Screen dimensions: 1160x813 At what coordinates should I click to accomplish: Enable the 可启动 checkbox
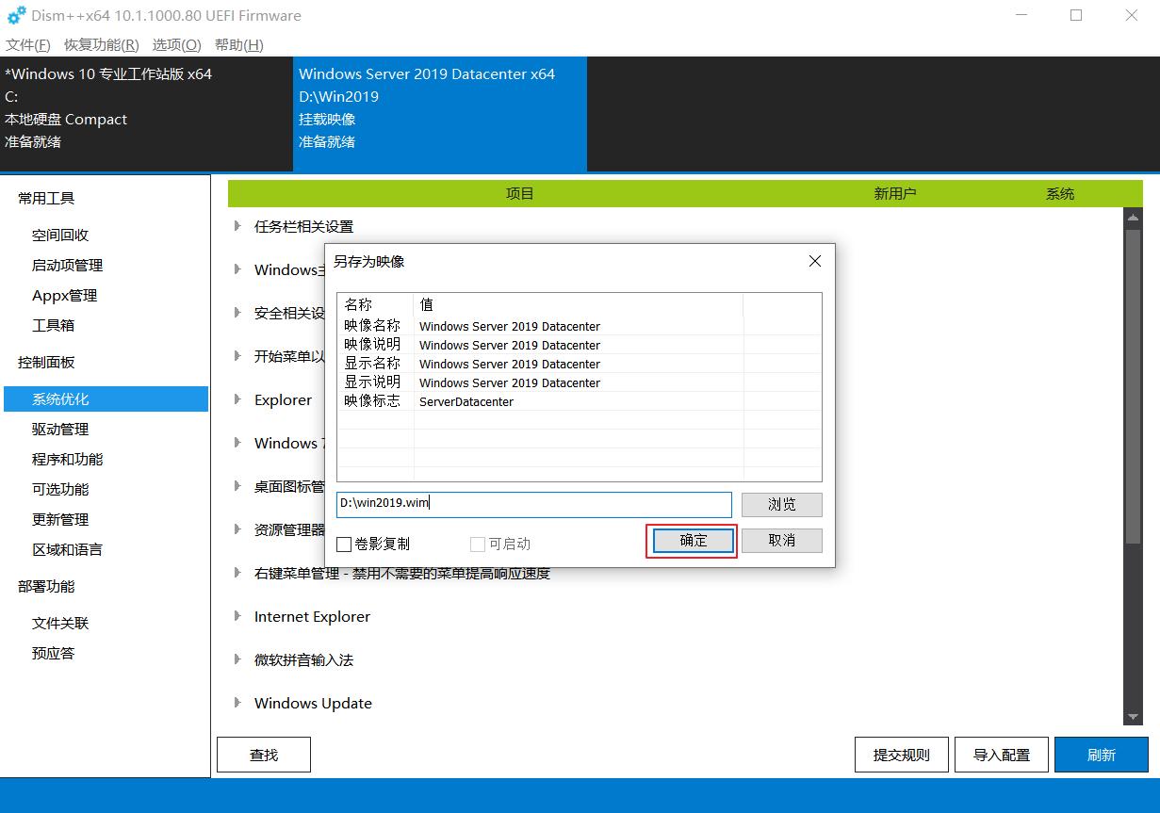coord(476,544)
